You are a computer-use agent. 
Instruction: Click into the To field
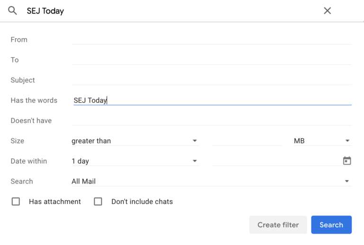tap(211, 60)
